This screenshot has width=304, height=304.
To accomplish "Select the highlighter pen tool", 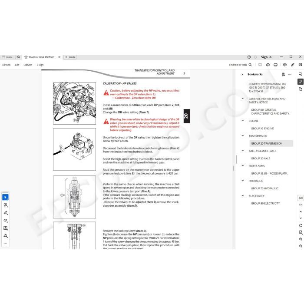I will pyautogui.click(x=5, y=213).
